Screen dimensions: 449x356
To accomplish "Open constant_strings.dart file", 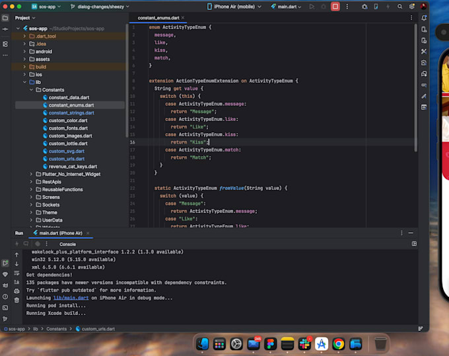I will [x=71, y=112].
